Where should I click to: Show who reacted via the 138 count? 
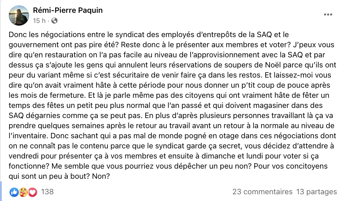pyautogui.click(x=47, y=192)
